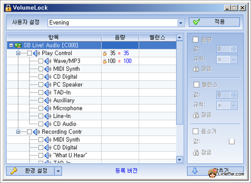This screenshot has width=251, height=183.
Task: Open the 환경 설정 dropdown arrow
Action: tap(58, 171)
